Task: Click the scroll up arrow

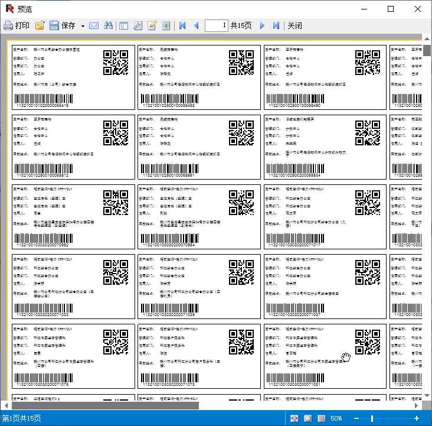Action: click(427, 38)
